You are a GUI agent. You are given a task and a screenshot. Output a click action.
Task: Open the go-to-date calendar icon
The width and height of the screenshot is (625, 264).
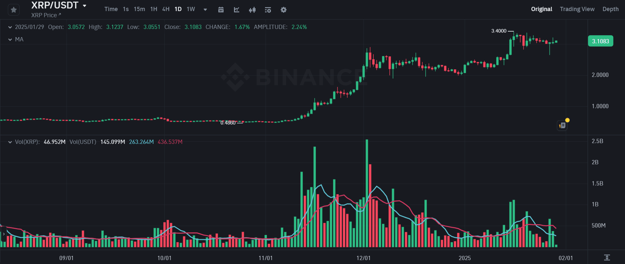pos(221,10)
